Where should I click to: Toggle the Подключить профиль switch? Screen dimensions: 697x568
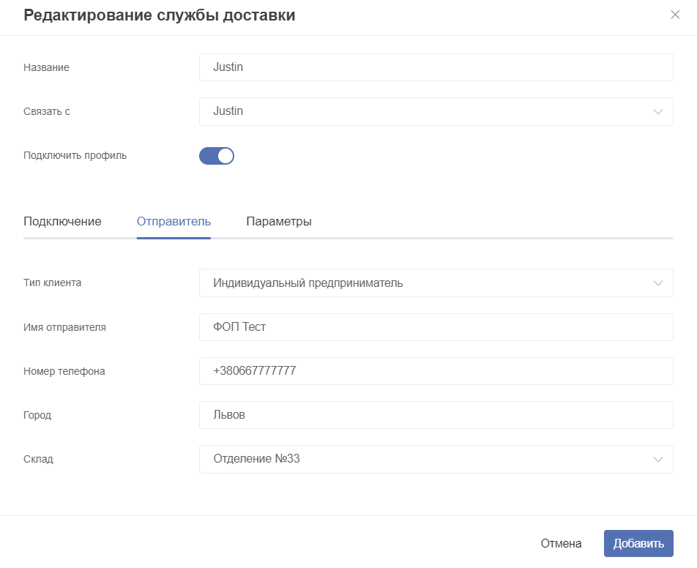point(217,156)
